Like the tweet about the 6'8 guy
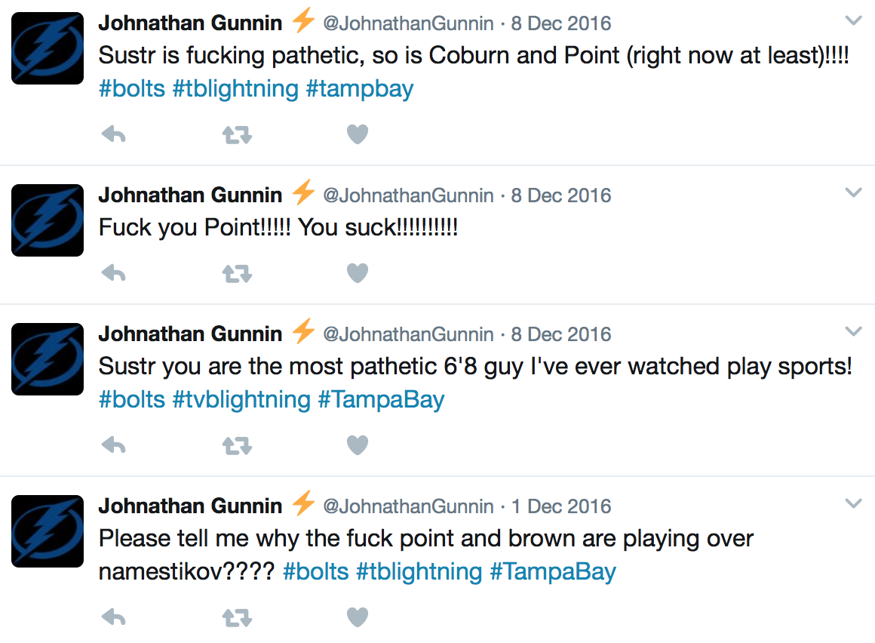 pyautogui.click(x=358, y=445)
